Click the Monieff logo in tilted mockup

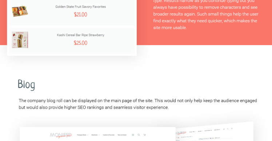pyautogui.click(x=181, y=133)
